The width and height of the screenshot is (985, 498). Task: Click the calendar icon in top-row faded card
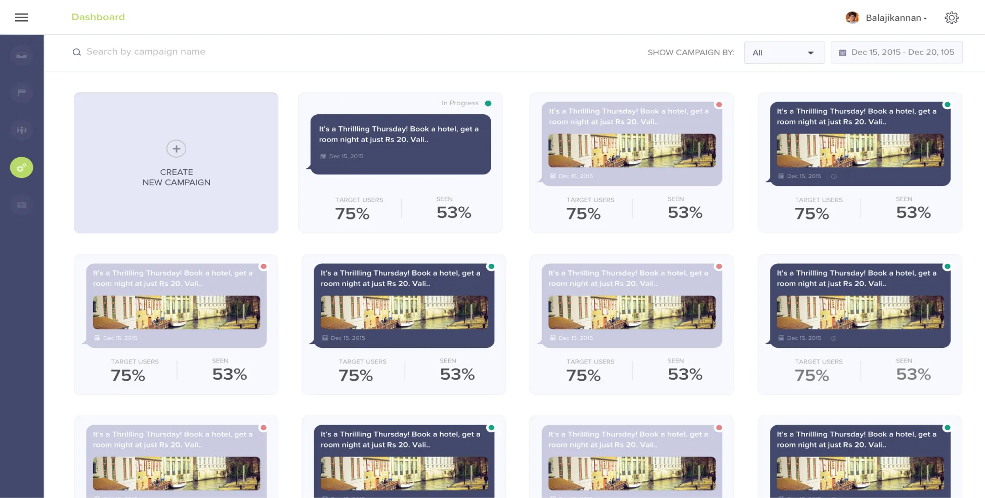(x=553, y=176)
